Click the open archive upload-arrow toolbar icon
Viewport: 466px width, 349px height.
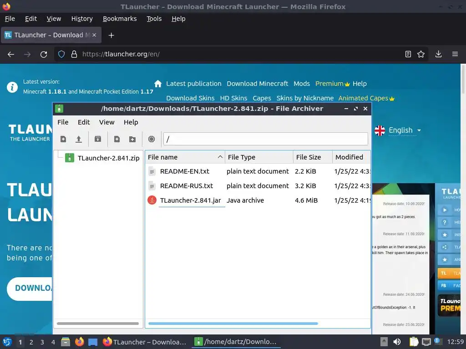[x=78, y=139]
